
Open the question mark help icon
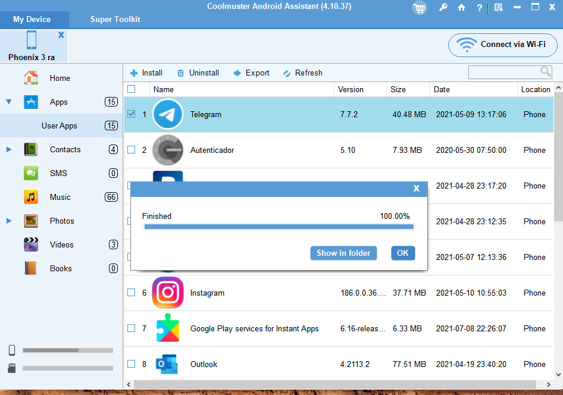[x=479, y=8]
